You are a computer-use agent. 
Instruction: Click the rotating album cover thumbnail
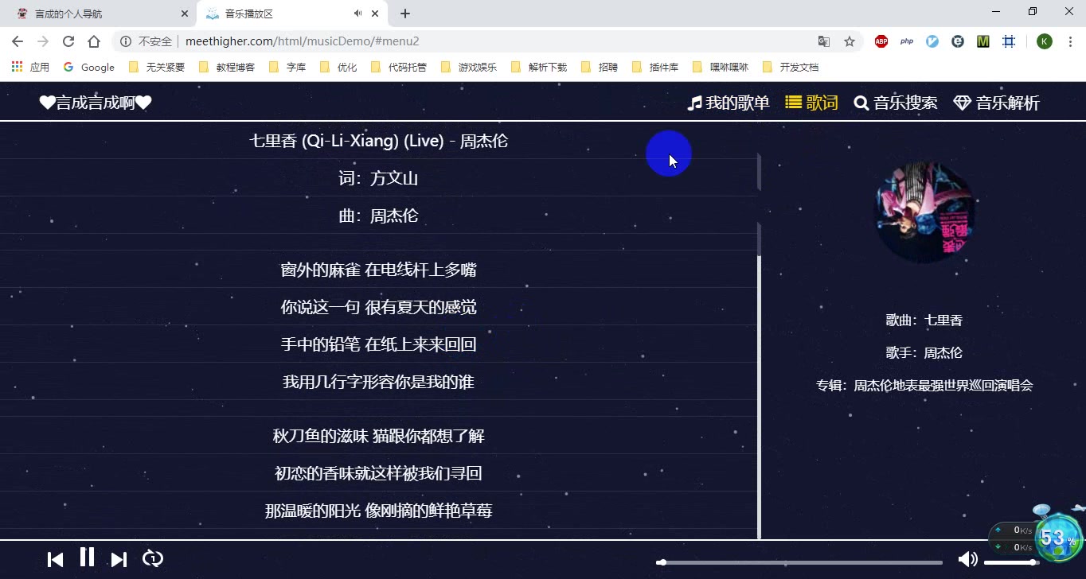[x=924, y=212]
